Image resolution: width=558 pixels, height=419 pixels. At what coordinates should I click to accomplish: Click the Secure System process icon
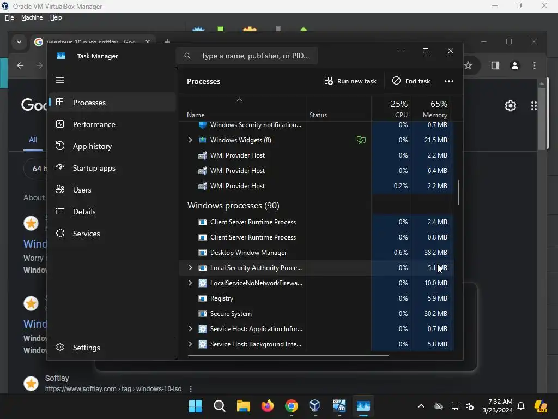click(203, 314)
